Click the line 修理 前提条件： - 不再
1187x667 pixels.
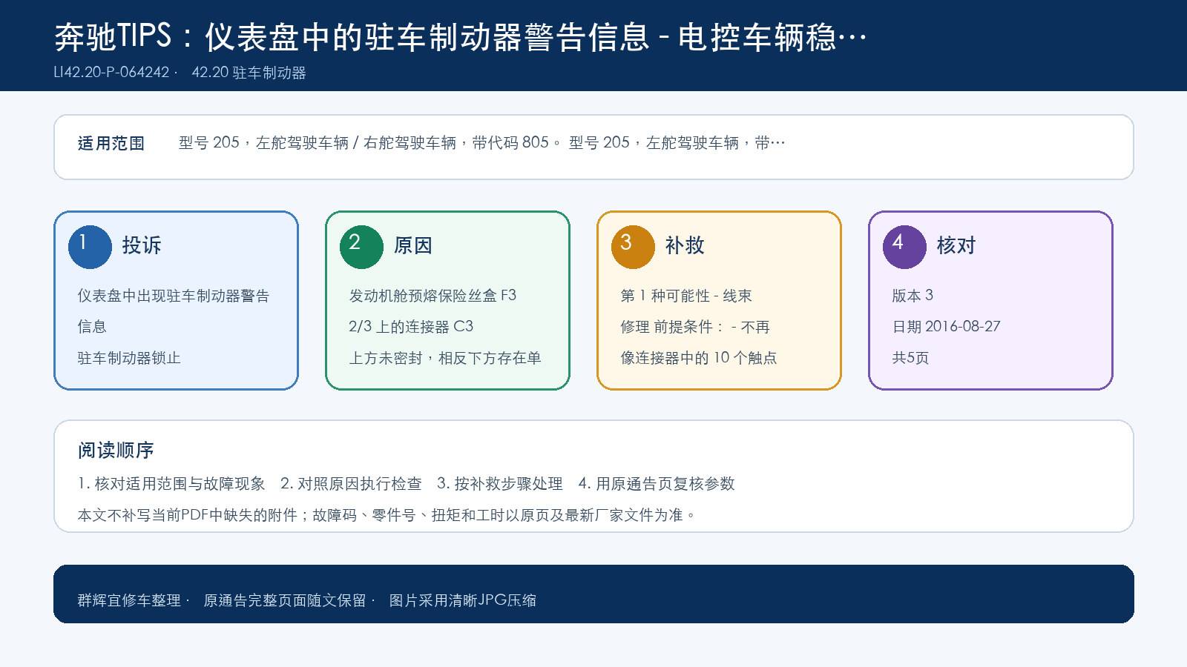[x=695, y=327]
